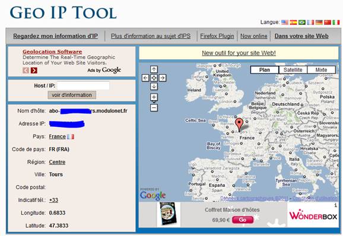
Task: Switch map to Plan view
Action: [x=265, y=70]
